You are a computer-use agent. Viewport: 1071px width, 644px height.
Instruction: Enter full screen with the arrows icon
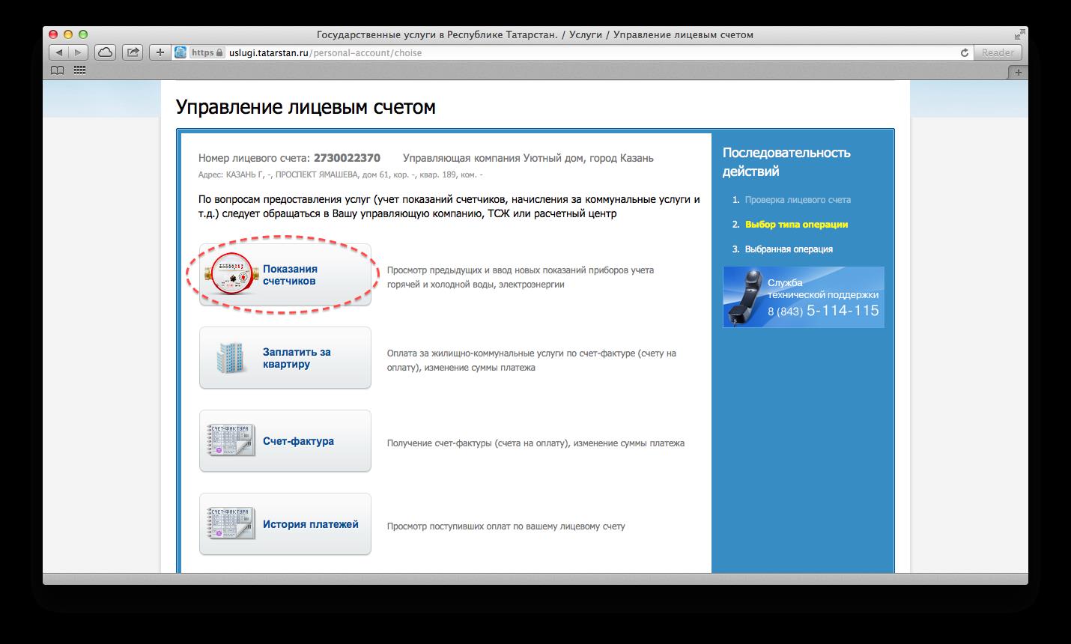(1019, 34)
